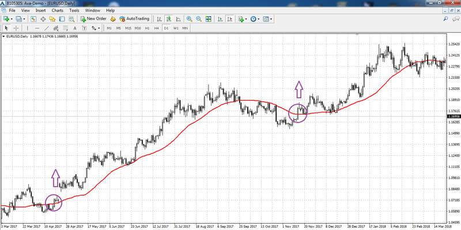Select the crosshair tool

(16, 28)
